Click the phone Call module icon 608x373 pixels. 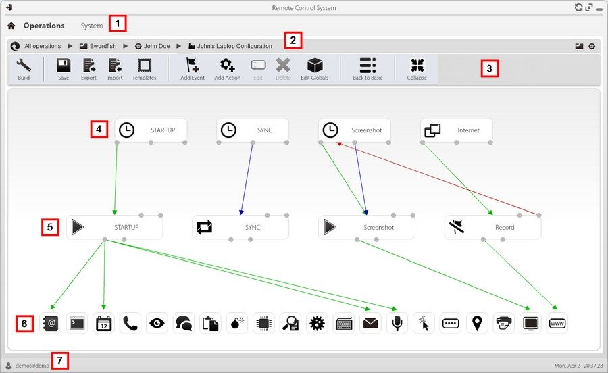tap(130, 323)
